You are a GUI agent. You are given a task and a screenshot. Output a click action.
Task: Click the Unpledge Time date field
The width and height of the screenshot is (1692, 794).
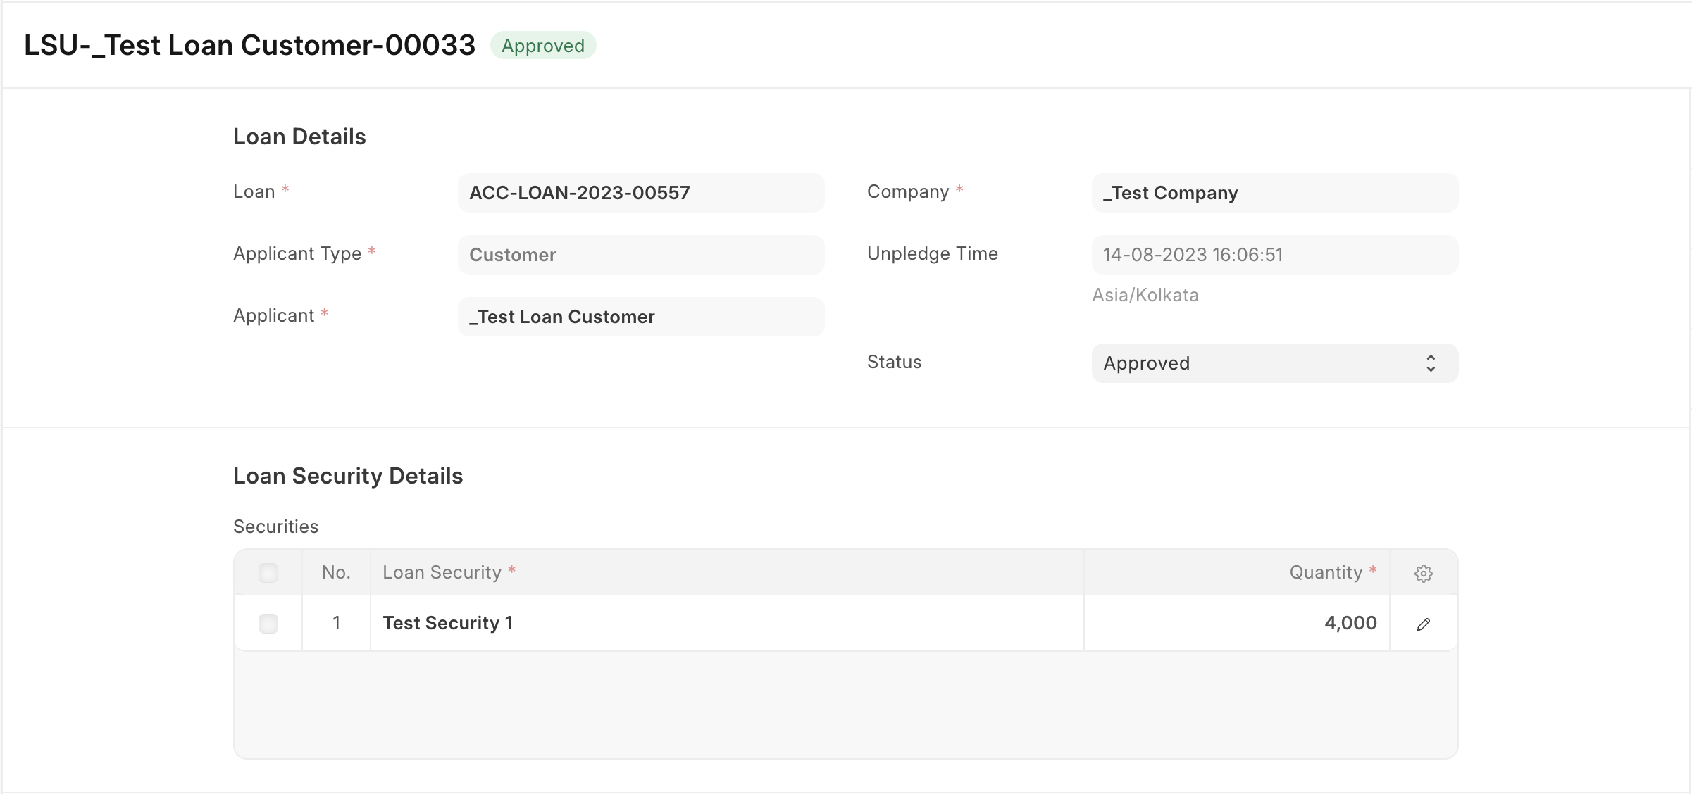(1275, 255)
